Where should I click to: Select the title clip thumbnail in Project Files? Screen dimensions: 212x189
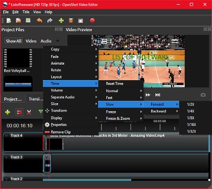[18, 83]
